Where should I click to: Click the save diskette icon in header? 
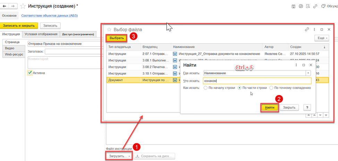[293, 6]
